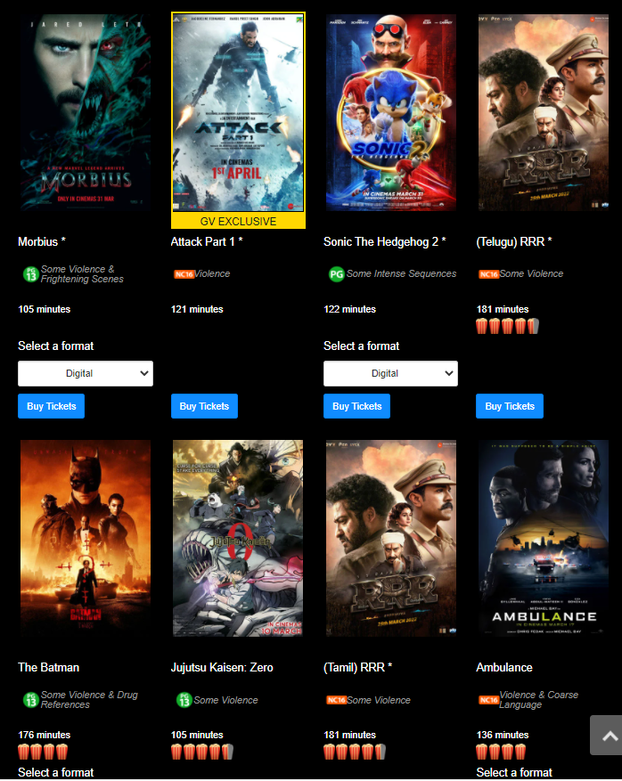Select the Attack Part 1 GV Exclusive poster
This screenshot has width=622, height=781.
238,120
